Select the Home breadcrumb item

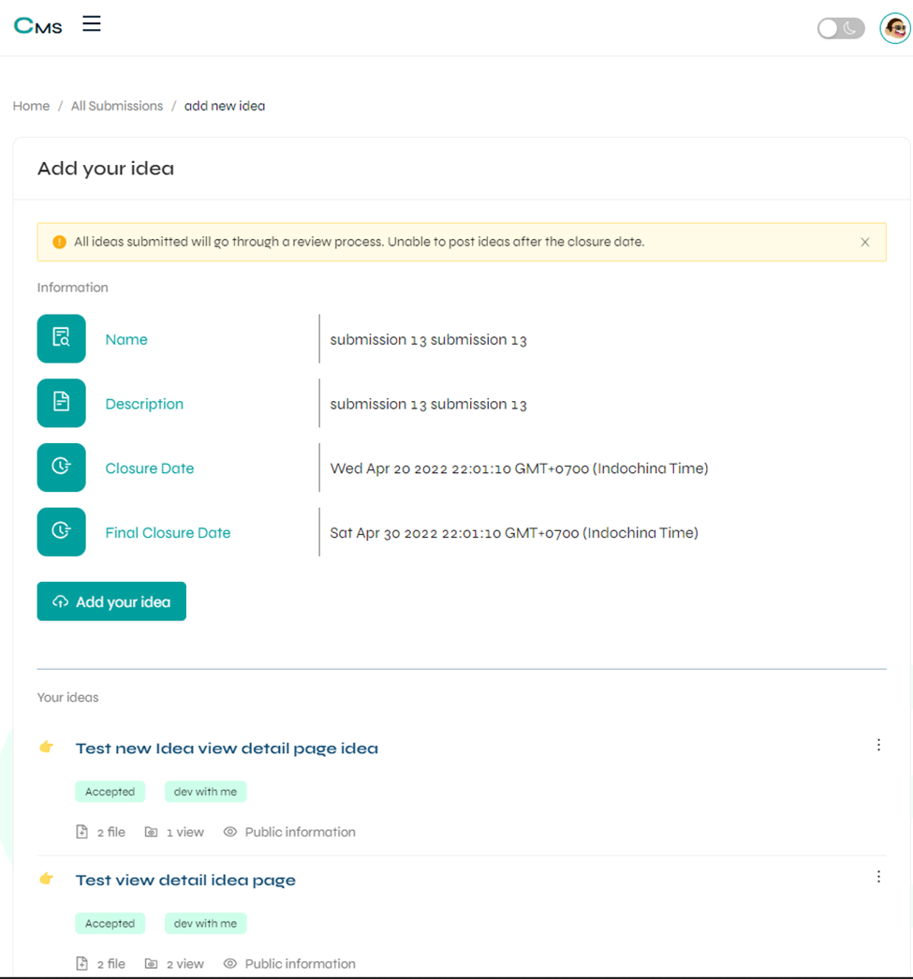coord(31,106)
